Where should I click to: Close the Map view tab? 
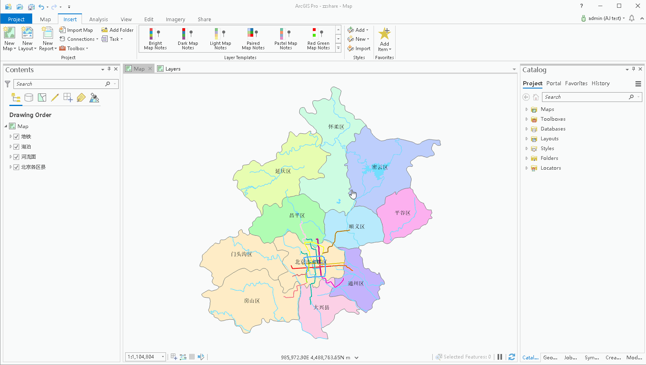[150, 69]
